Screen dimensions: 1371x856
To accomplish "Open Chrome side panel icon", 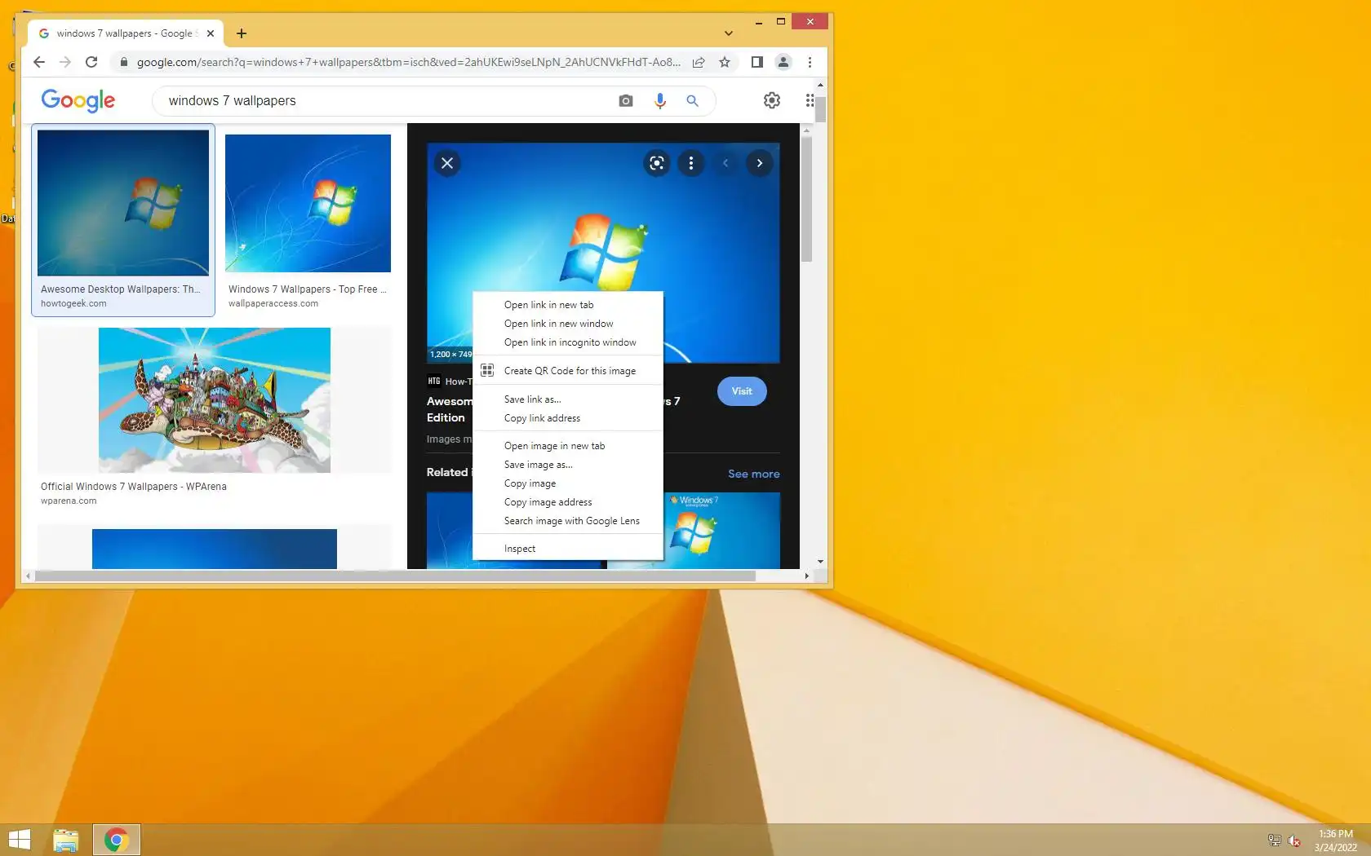I will click(x=756, y=62).
